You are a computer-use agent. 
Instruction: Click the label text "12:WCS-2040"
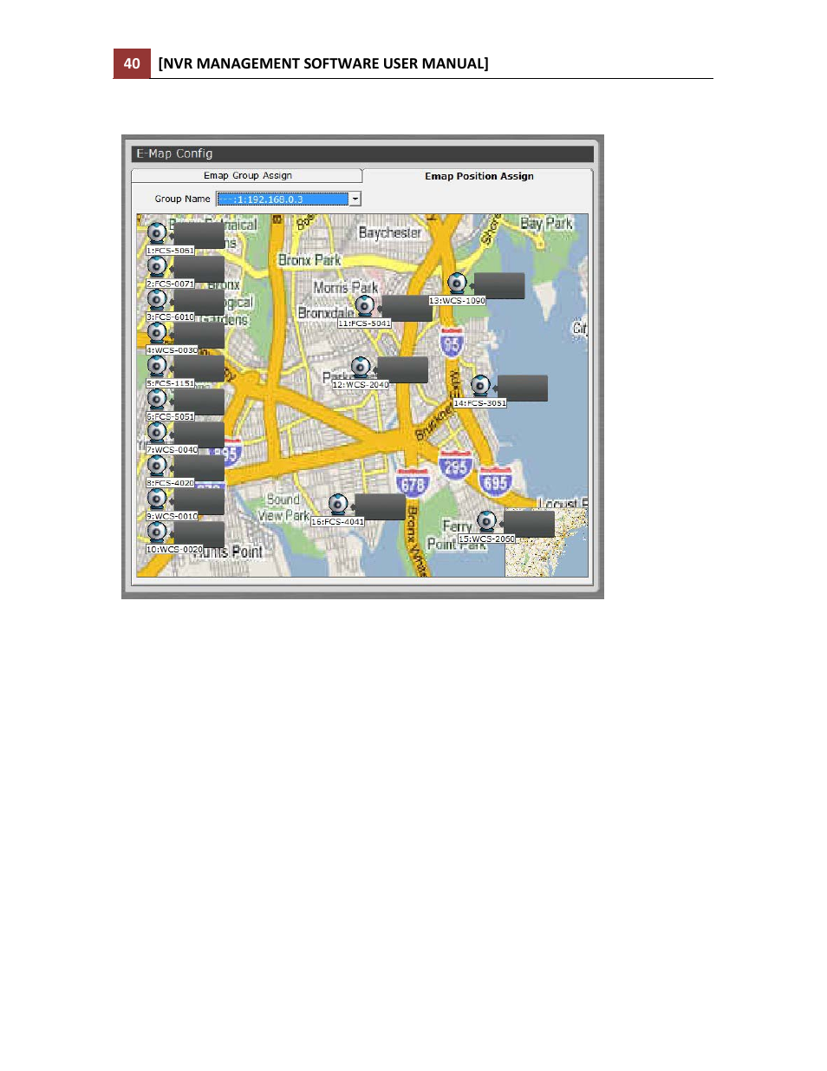pyautogui.click(x=361, y=385)
